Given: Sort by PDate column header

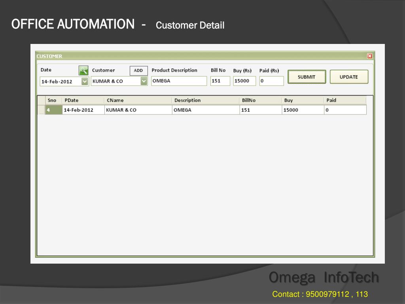Looking at the screenshot, I should click(x=83, y=100).
